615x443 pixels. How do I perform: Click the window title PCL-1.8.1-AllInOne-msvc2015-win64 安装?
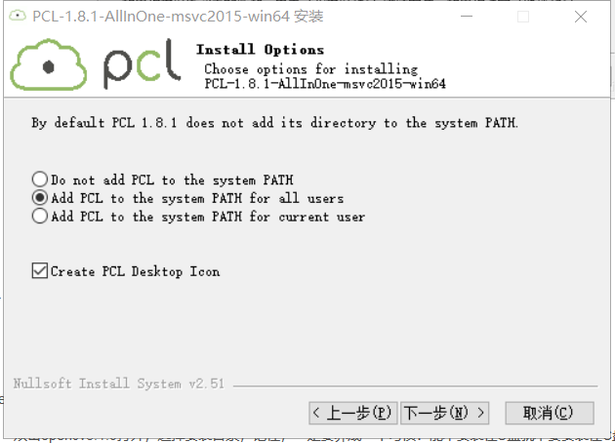178,17
